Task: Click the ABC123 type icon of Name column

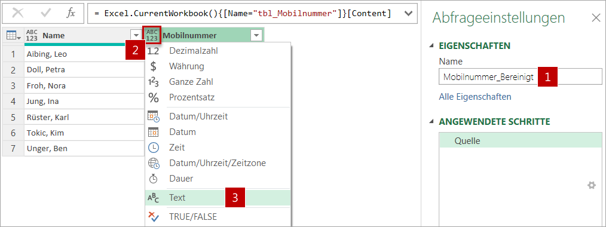Action: tap(32, 35)
